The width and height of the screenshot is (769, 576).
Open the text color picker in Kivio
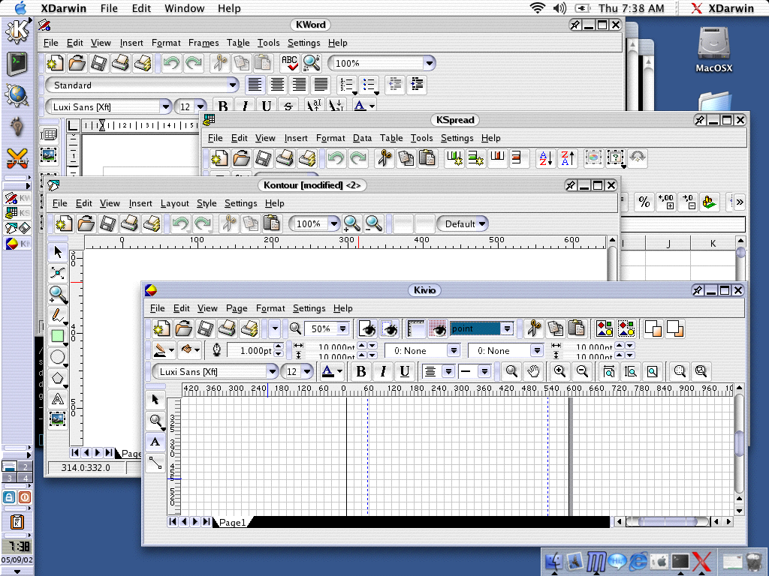pos(329,370)
